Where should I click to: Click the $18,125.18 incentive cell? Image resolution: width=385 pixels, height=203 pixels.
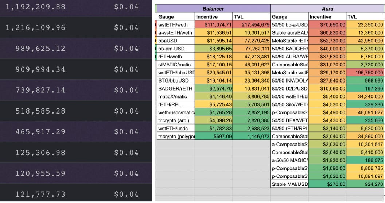click(214, 57)
